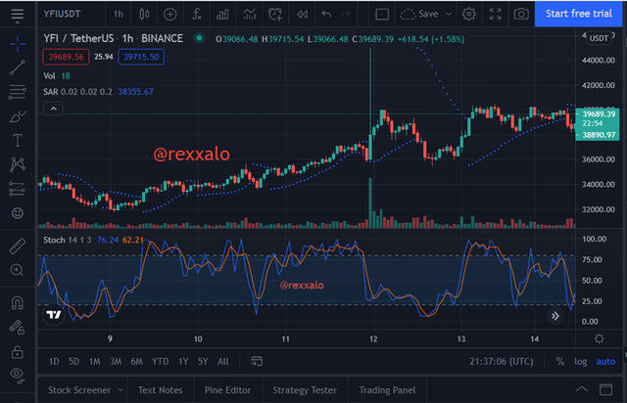Select the ruler measure tool
This screenshot has height=403, width=627.
[18, 246]
